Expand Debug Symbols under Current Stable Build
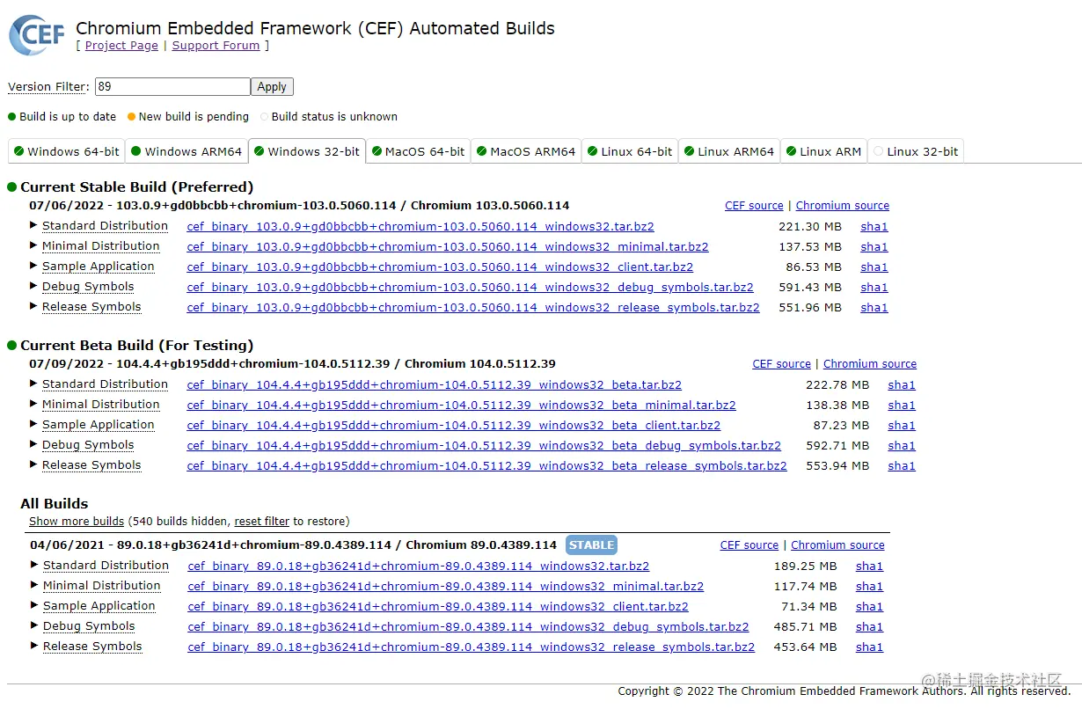This screenshot has width=1082, height=709. (88, 287)
